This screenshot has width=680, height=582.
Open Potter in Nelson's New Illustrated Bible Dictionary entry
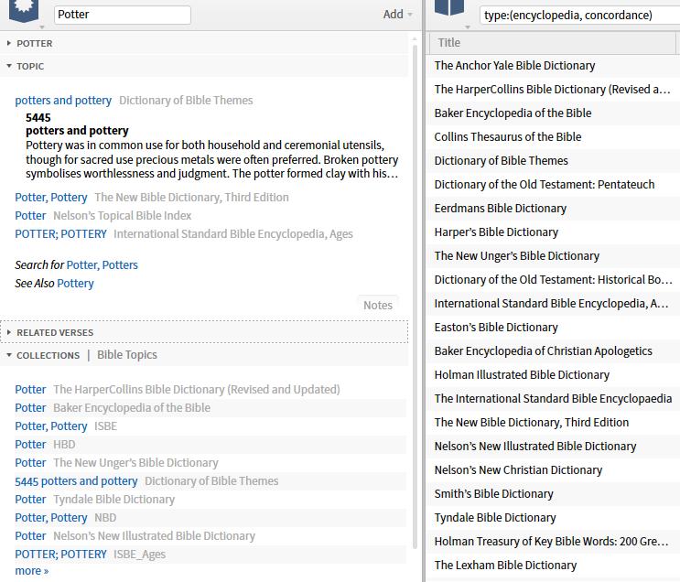point(30,536)
